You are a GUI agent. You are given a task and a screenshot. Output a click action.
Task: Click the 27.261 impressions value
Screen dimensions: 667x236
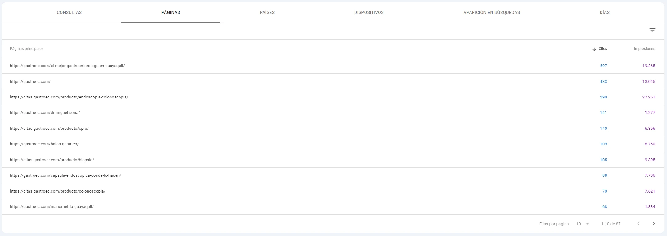pyautogui.click(x=649, y=97)
